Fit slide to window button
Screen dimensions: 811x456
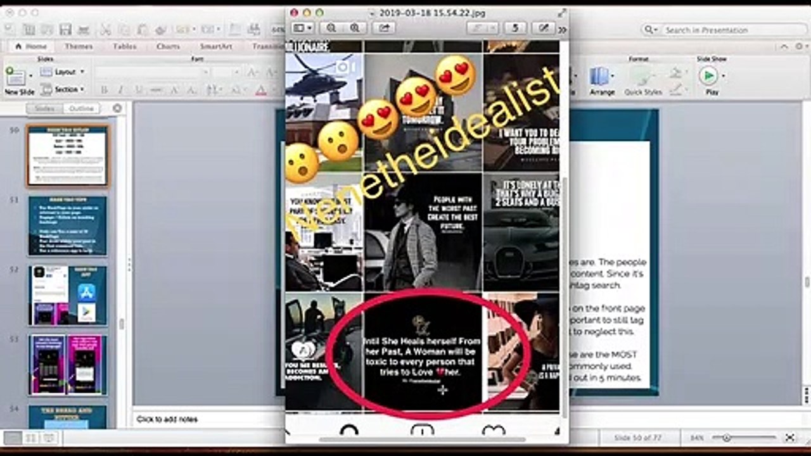click(x=790, y=438)
